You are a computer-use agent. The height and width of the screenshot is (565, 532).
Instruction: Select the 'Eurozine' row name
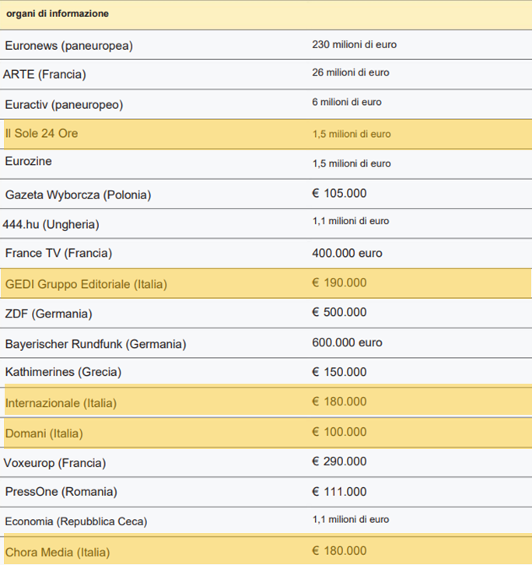28,161
